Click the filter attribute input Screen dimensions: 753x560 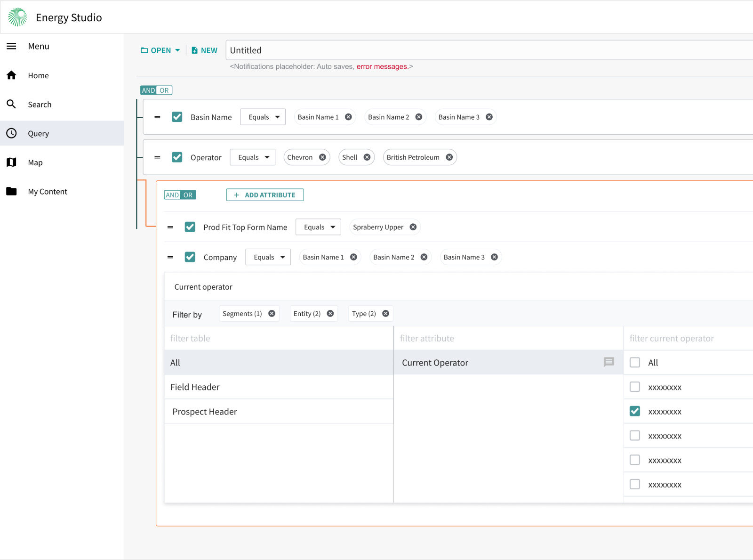pyautogui.click(x=508, y=338)
